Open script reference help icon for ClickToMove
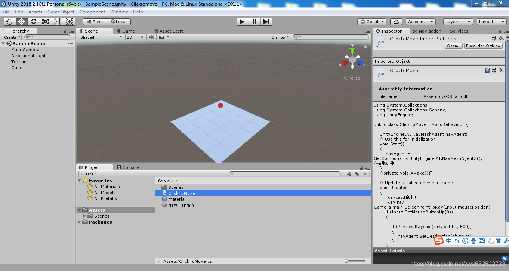The height and width of the screenshot is (271, 509). point(487,70)
